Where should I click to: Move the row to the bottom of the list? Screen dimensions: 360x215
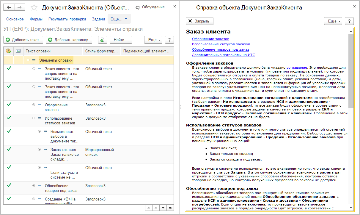[170, 208]
